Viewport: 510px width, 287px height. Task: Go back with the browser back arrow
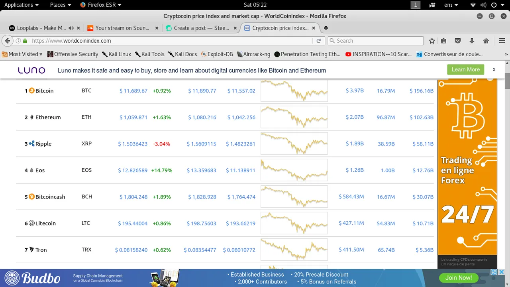coord(7,41)
